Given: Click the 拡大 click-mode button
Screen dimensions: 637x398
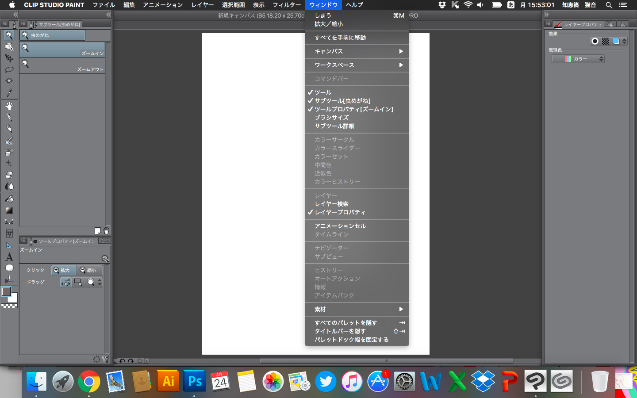Looking at the screenshot, I should 63,270.
